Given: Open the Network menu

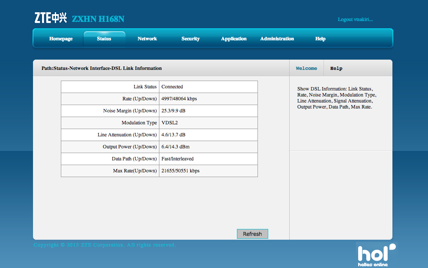Looking at the screenshot, I should pyautogui.click(x=147, y=39).
